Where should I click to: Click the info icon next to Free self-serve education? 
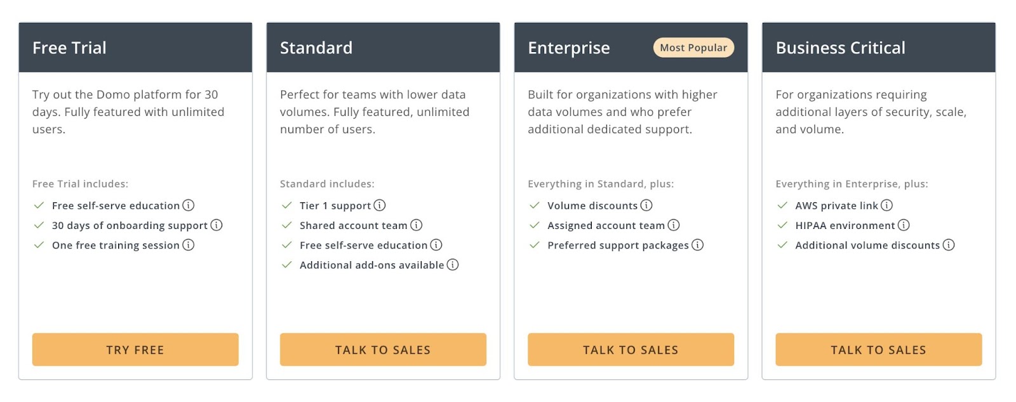(x=190, y=205)
